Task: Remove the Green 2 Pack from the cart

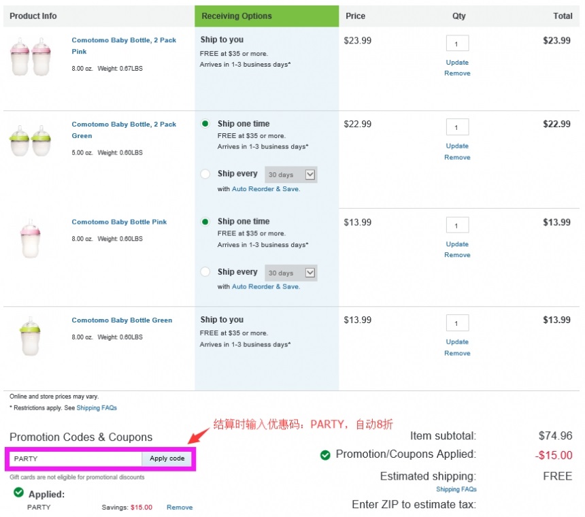Action: pyautogui.click(x=457, y=157)
